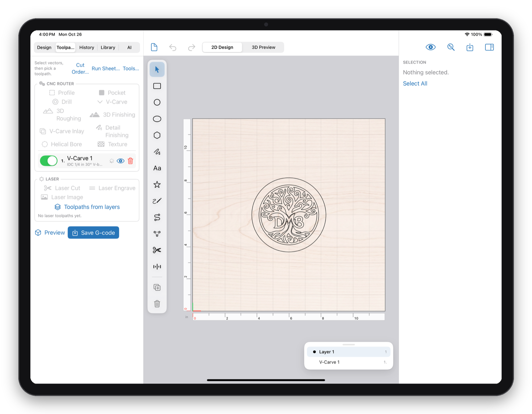Image resolution: width=532 pixels, height=414 pixels.
Task: Click the layers panel drag handle
Action: pyautogui.click(x=348, y=345)
